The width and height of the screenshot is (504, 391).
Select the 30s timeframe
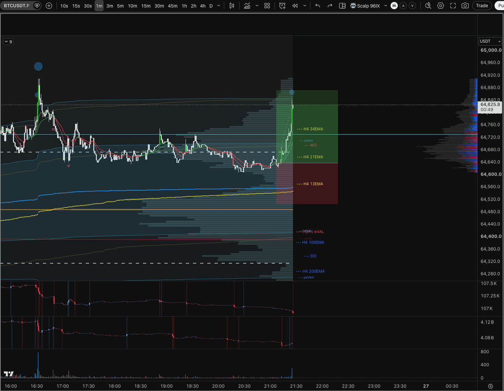pos(88,6)
